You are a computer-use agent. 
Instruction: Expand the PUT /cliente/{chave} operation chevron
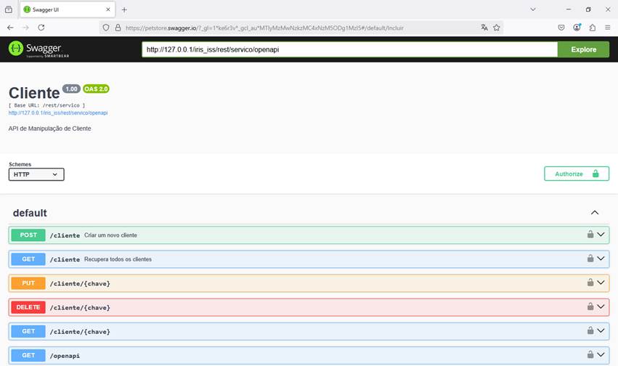point(601,283)
